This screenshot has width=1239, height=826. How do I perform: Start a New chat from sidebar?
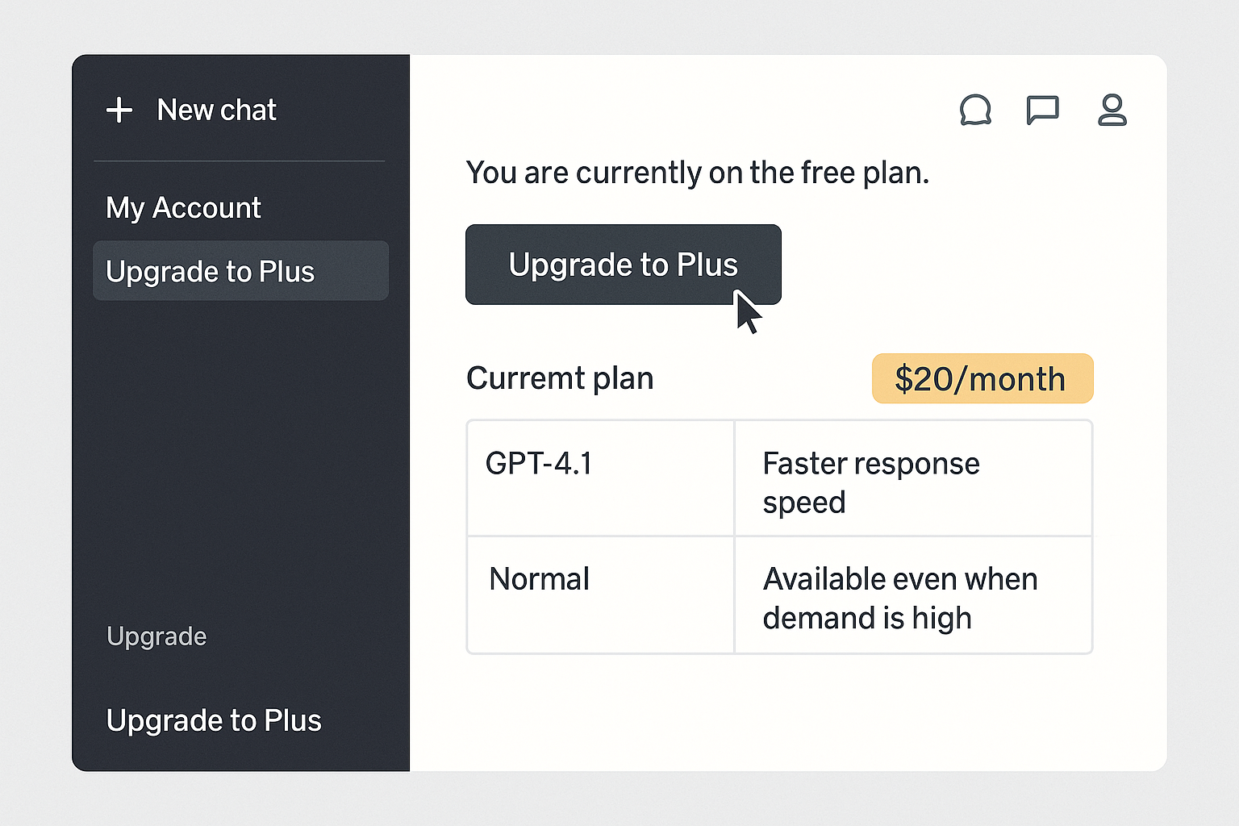click(x=191, y=110)
